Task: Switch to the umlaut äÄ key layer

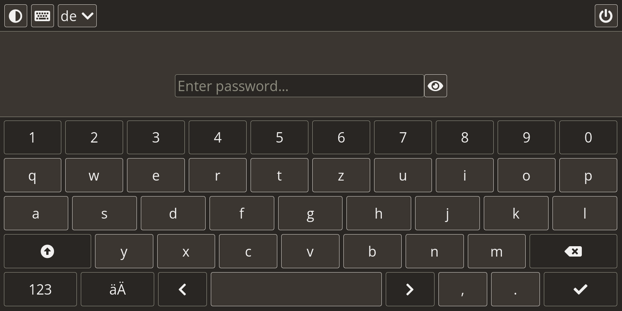Action: [x=117, y=289]
